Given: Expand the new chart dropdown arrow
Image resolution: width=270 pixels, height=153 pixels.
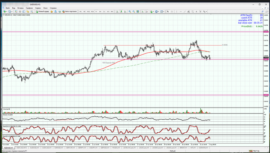Looking at the screenshot, I should (7, 12).
